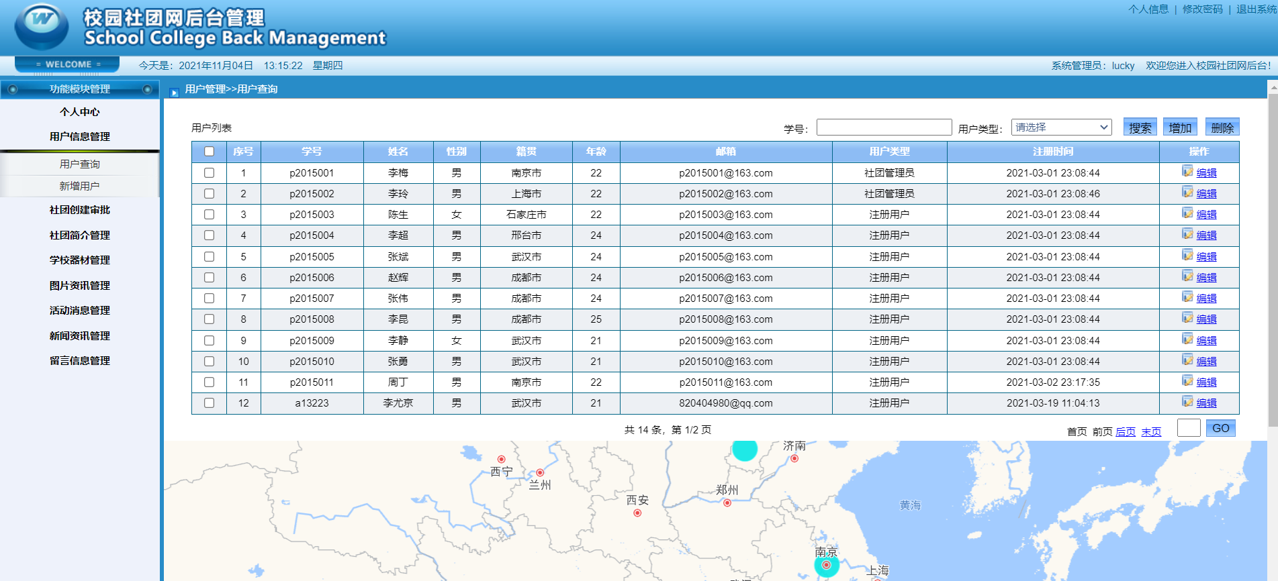The width and height of the screenshot is (1278, 581).
Task: Toggle the select-all checkbox in table header
Action: click(210, 152)
